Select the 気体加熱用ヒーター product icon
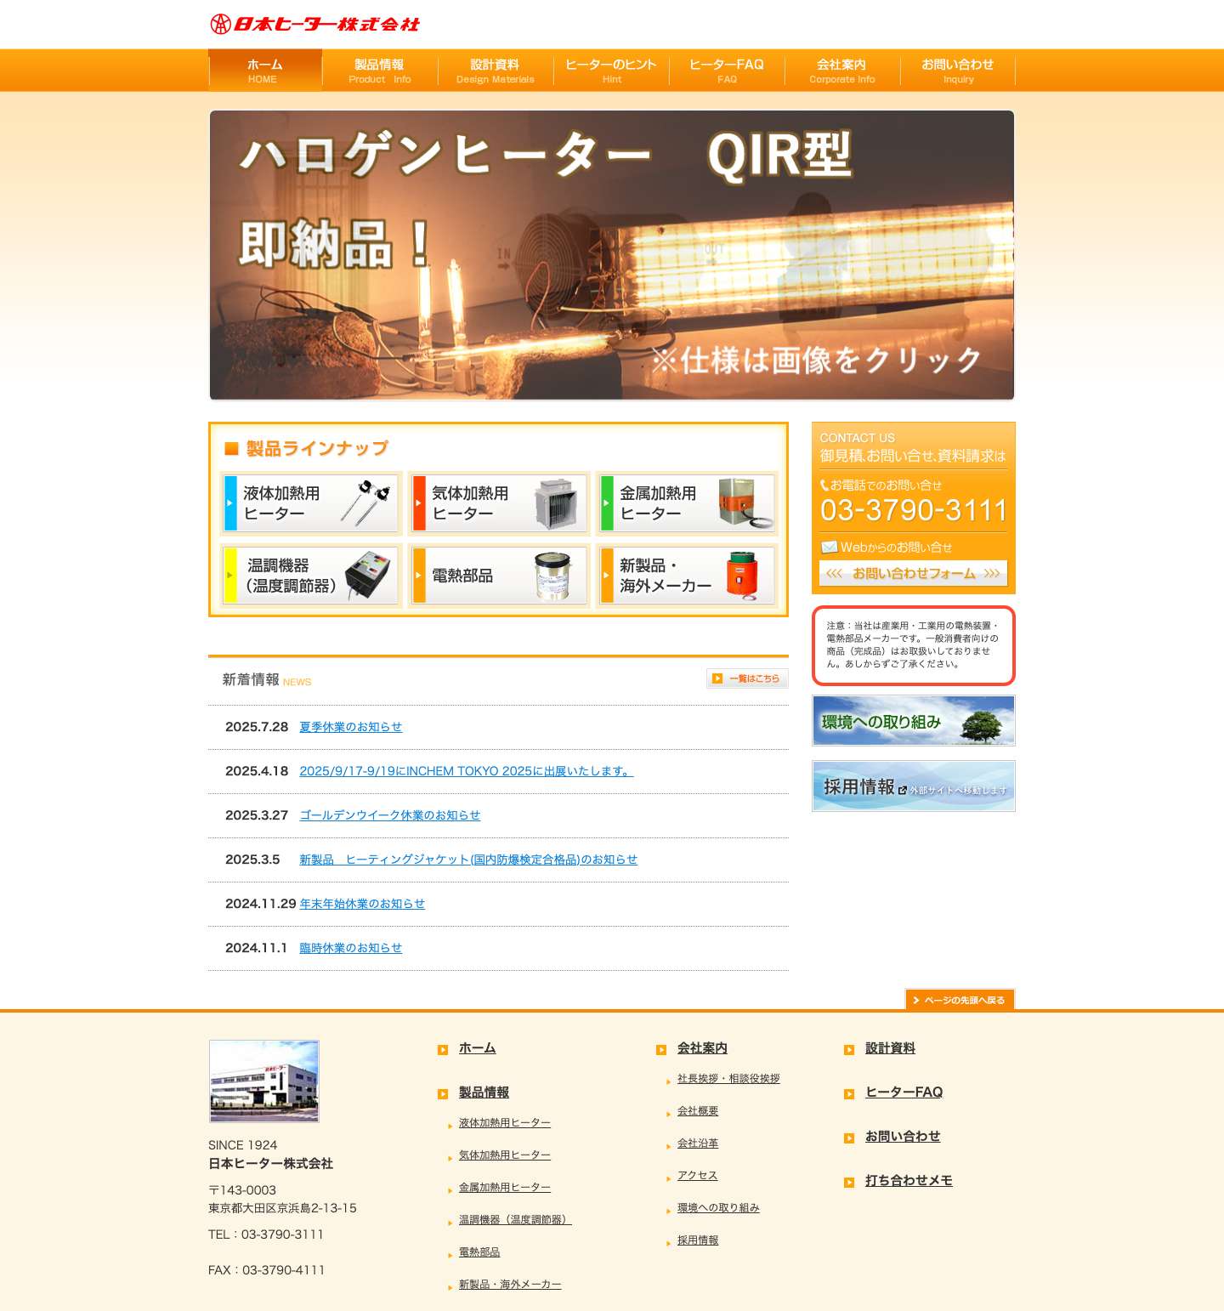The image size is (1224, 1311). (498, 503)
